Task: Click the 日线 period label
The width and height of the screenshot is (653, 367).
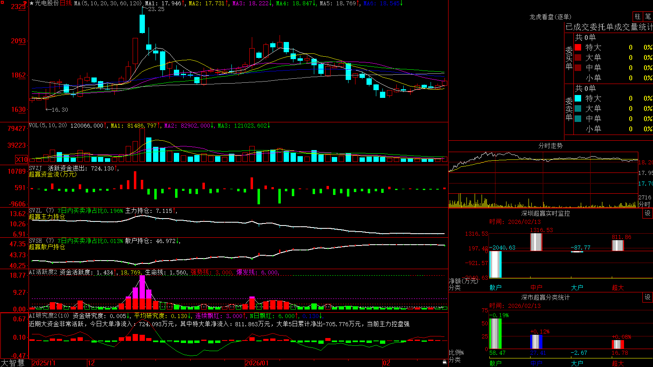Action: (x=66, y=3)
